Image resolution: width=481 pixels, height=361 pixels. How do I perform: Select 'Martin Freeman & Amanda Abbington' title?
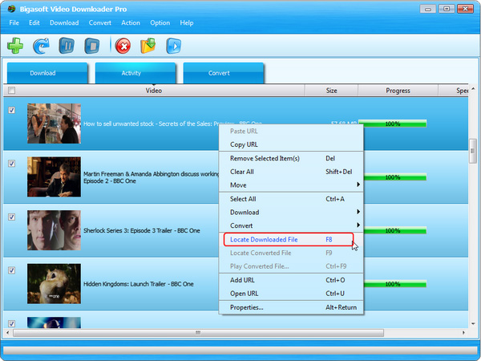pos(152,177)
